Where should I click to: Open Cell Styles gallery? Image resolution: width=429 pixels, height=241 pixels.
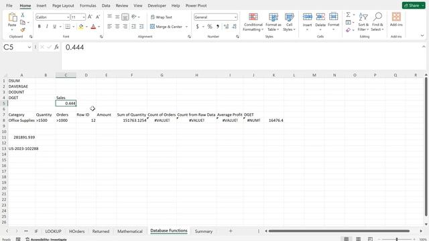[289, 22]
